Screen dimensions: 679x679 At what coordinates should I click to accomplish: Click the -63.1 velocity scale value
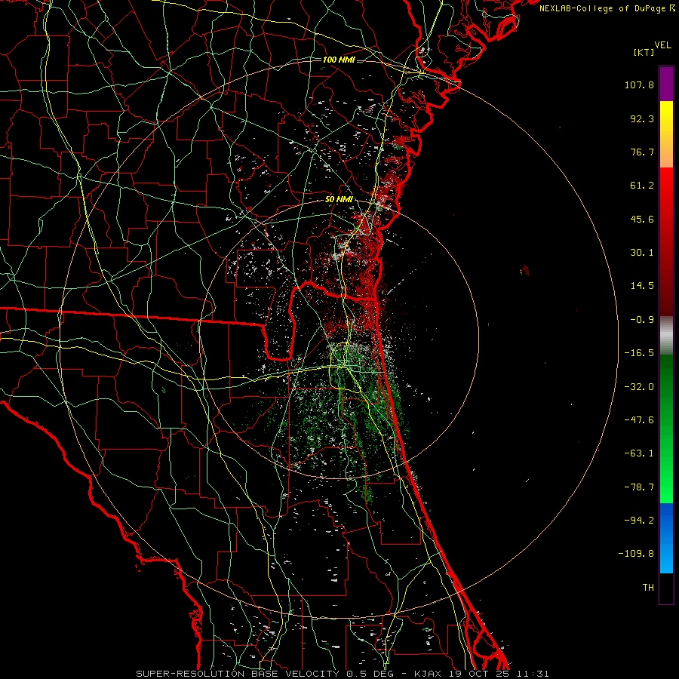coord(639,453)
